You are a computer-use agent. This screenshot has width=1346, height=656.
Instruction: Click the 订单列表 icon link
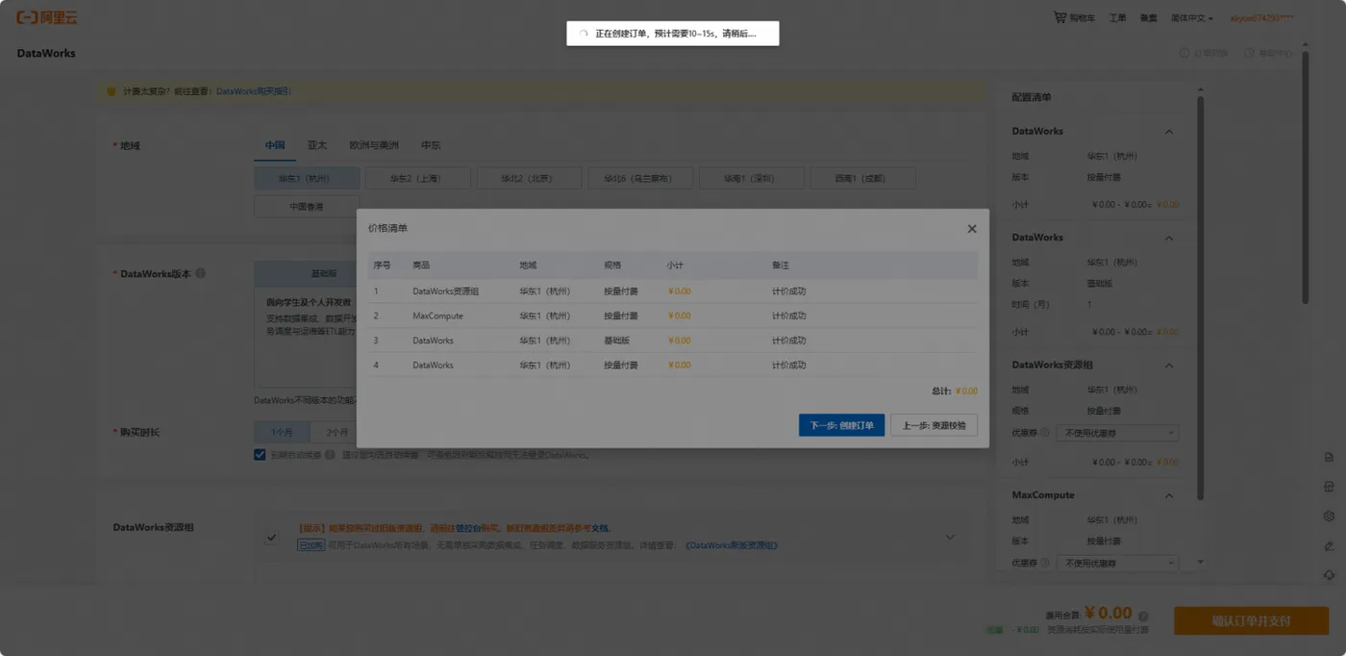point(1204,53)
